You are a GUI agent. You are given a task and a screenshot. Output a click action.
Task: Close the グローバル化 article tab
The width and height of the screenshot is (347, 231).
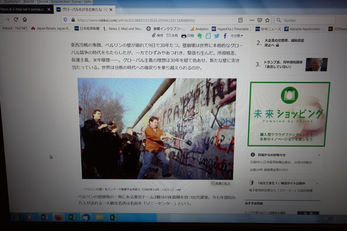pos(111,10)
